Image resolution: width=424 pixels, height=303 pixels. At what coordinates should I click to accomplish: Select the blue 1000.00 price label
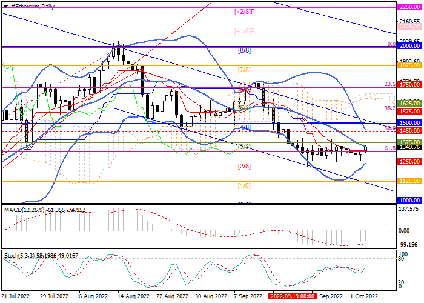[410, 200]
